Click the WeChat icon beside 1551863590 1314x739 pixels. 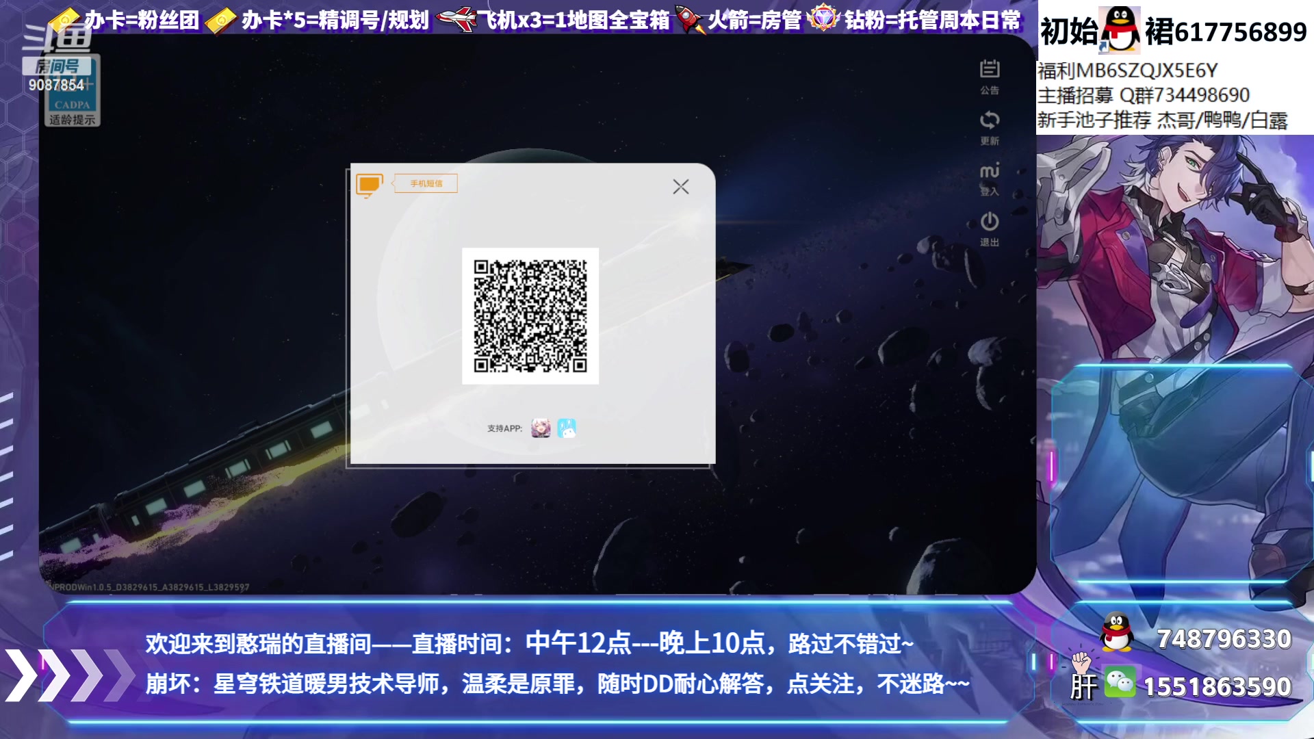(x=1120, y=682)
